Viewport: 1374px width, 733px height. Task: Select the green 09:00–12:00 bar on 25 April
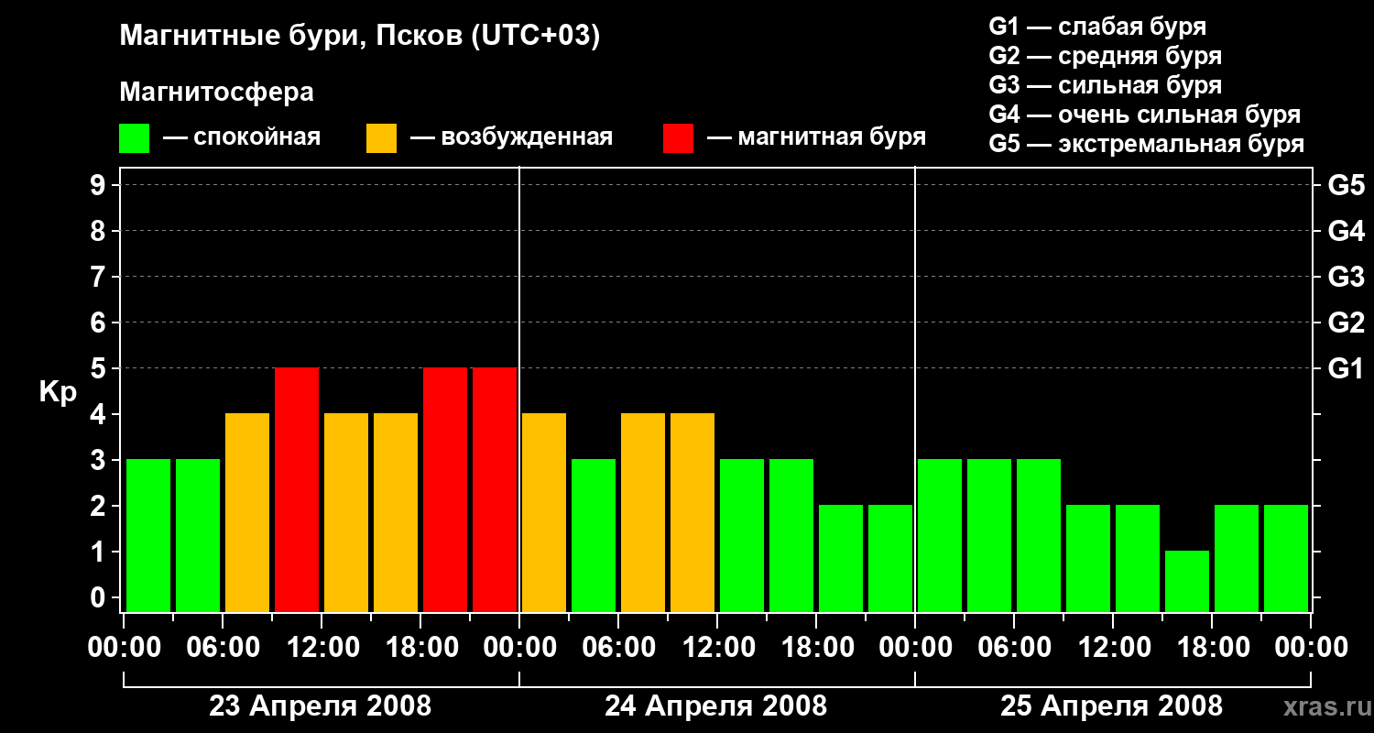point(1088,558)
